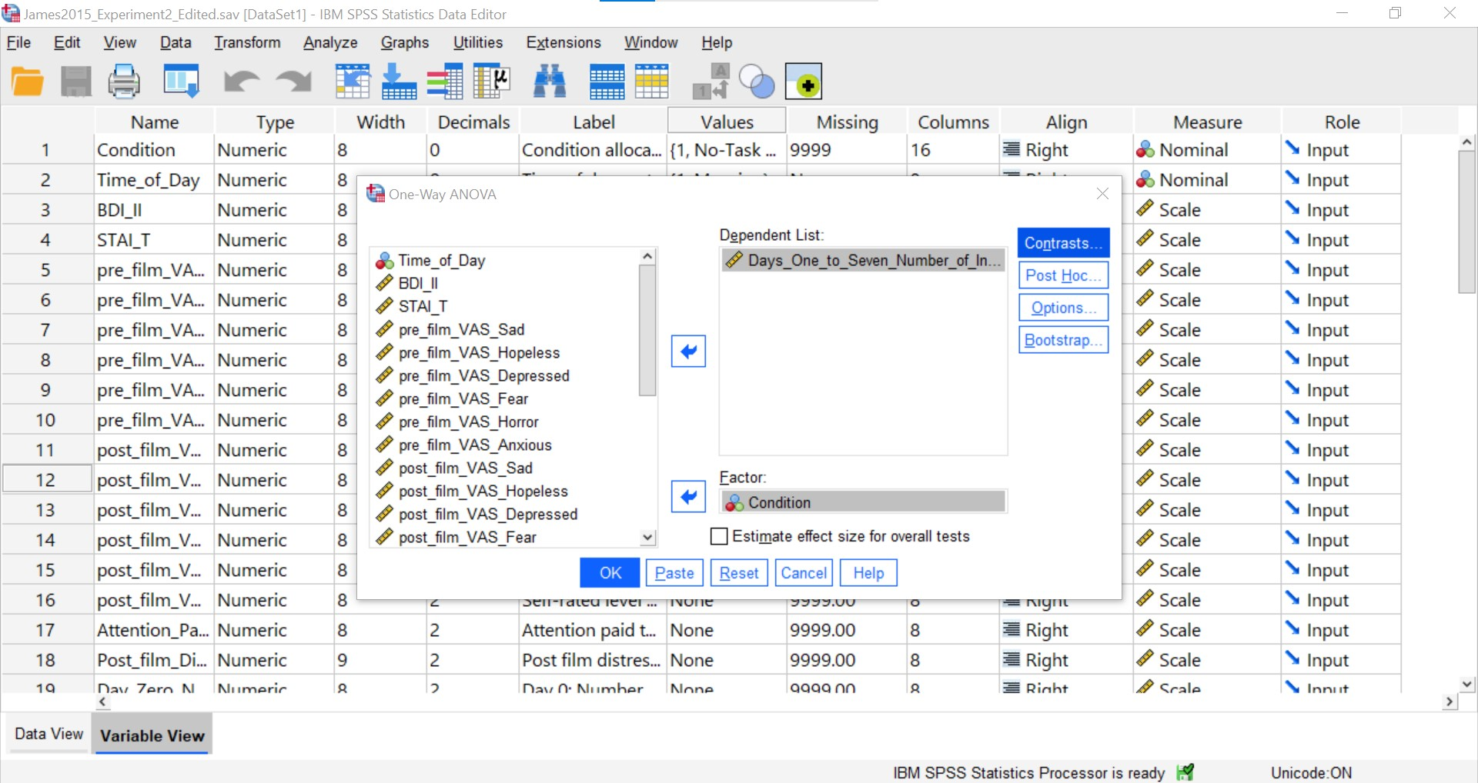1478x783 pixels.
Task: Open Help for One-Way ANOVA
Action: click(x=868, y=573)
